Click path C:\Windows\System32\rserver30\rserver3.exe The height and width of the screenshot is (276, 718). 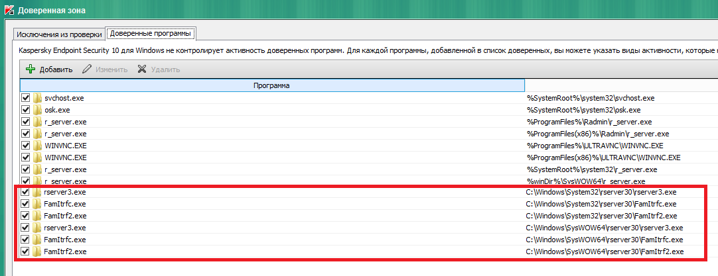601,192
